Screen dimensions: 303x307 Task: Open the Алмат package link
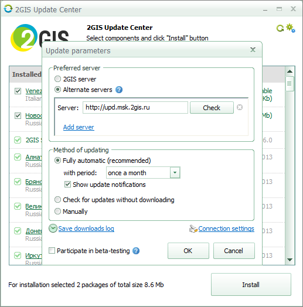click(x=33, y=157)
